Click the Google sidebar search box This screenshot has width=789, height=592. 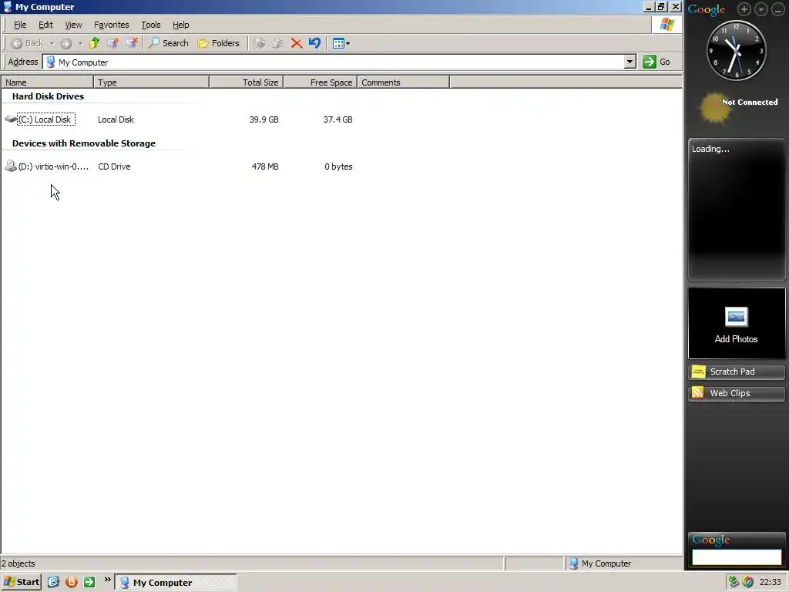pos(737,557)
